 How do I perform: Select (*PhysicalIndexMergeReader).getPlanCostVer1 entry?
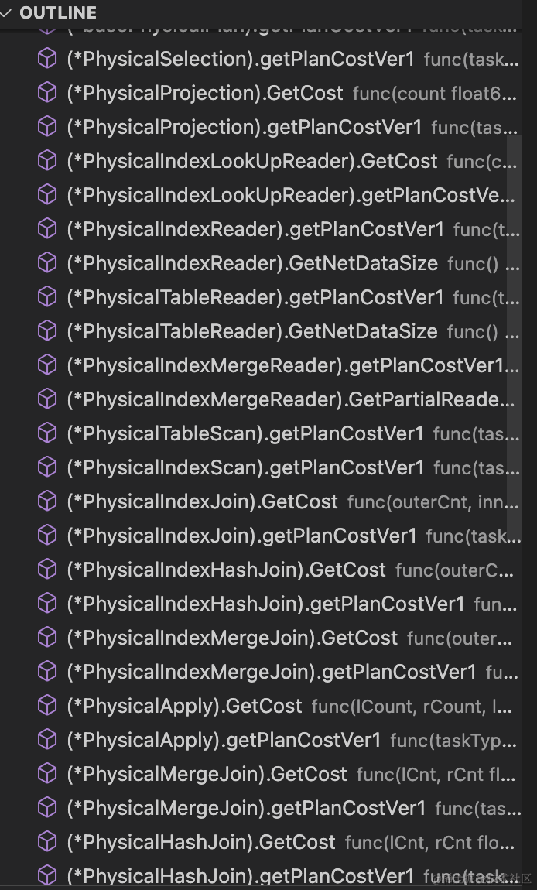click(x=286, y=365)
